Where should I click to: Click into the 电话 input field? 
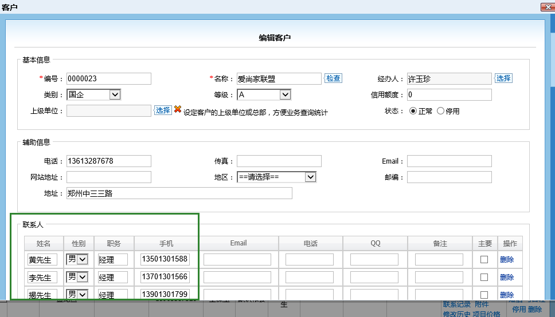(x=109, y=161)
